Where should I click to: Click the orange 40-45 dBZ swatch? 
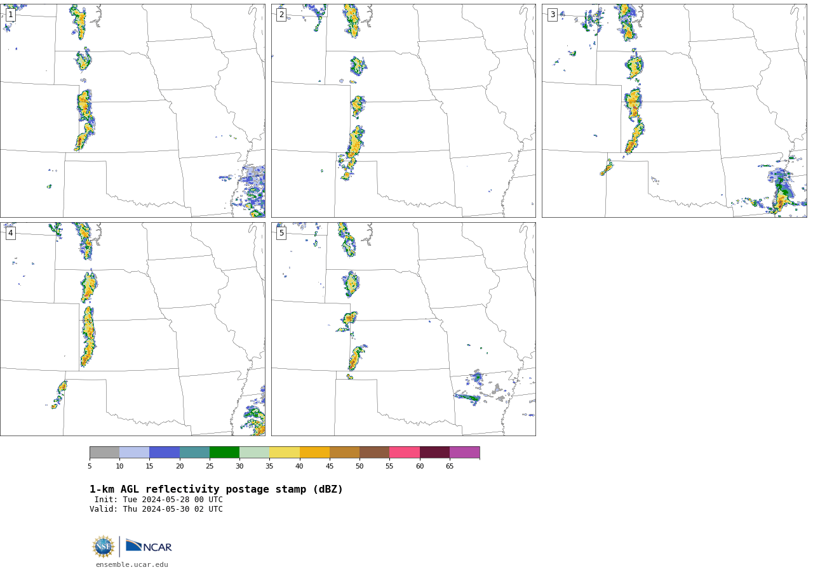pyautogui.click(x=314, y=453)
